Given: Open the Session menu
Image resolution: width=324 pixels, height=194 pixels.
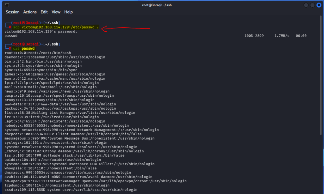Looking at the screenshot, I should pos(13,12).
